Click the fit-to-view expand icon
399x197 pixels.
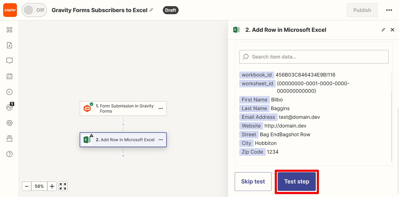click(x=63, y=186)
